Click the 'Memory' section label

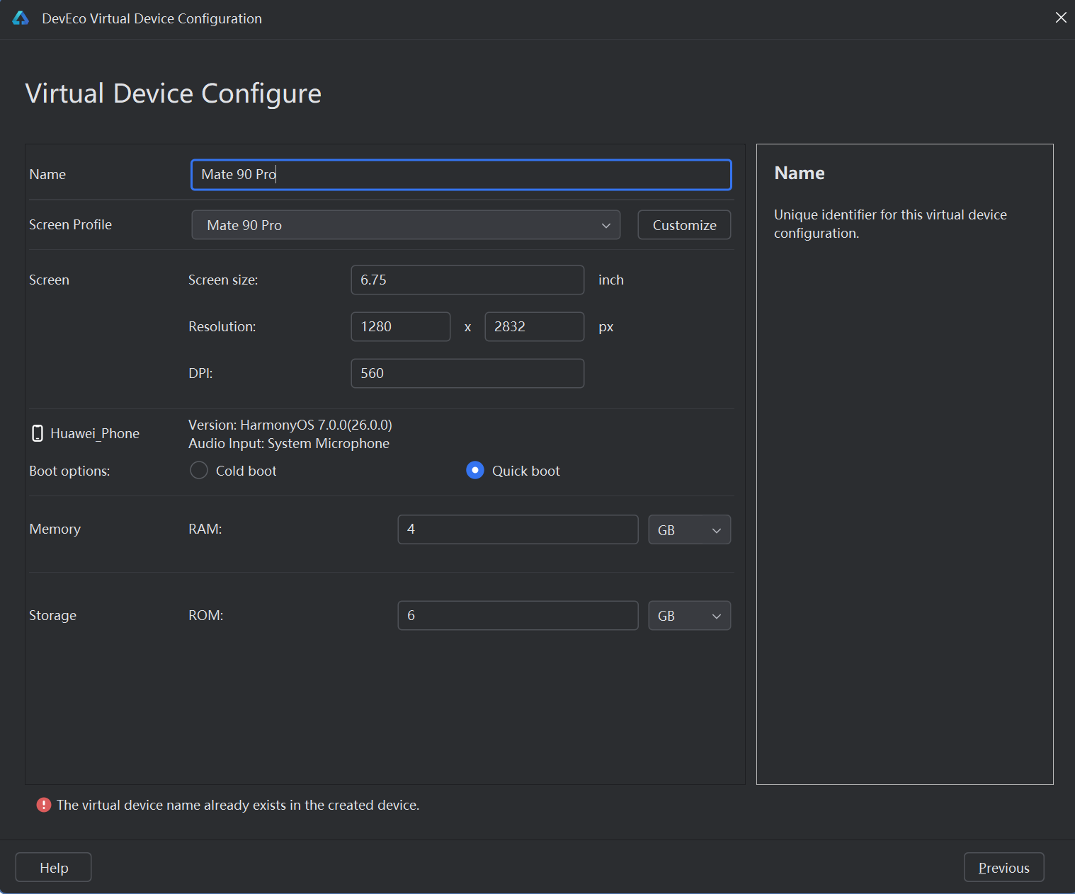(55, 529)
